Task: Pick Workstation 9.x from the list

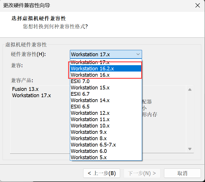Action: click(106, 132)
